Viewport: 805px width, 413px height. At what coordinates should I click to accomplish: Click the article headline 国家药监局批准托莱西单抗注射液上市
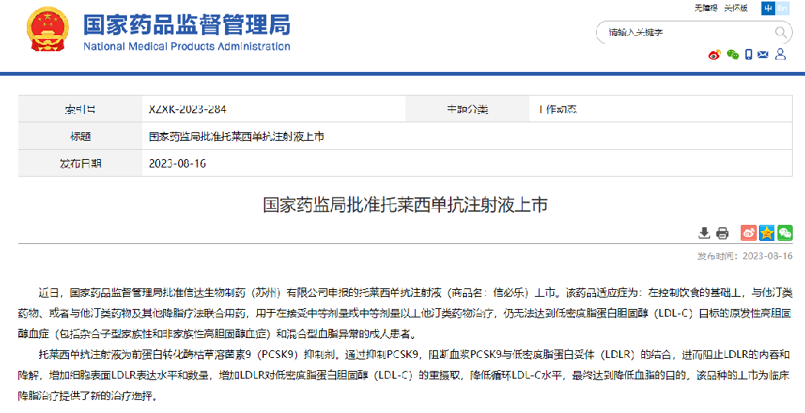(405, 205)
